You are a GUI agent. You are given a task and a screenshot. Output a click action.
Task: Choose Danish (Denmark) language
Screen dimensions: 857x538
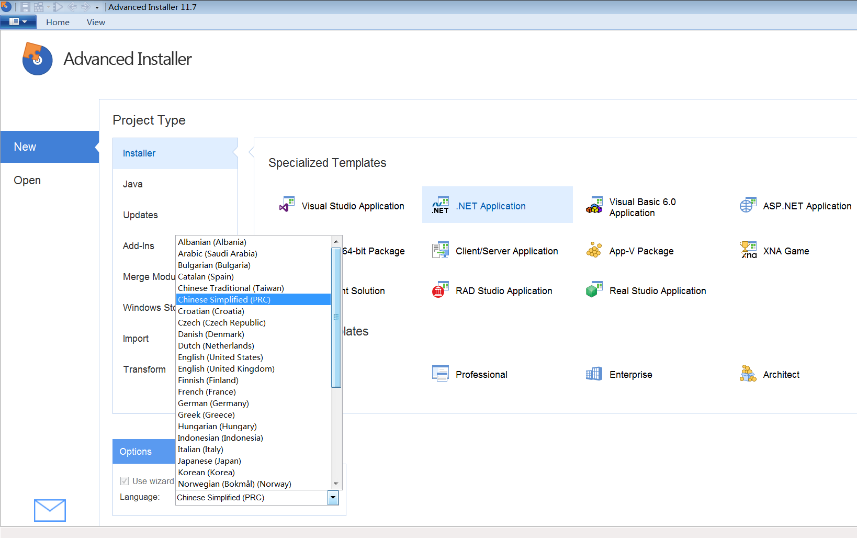click(254, 334)
